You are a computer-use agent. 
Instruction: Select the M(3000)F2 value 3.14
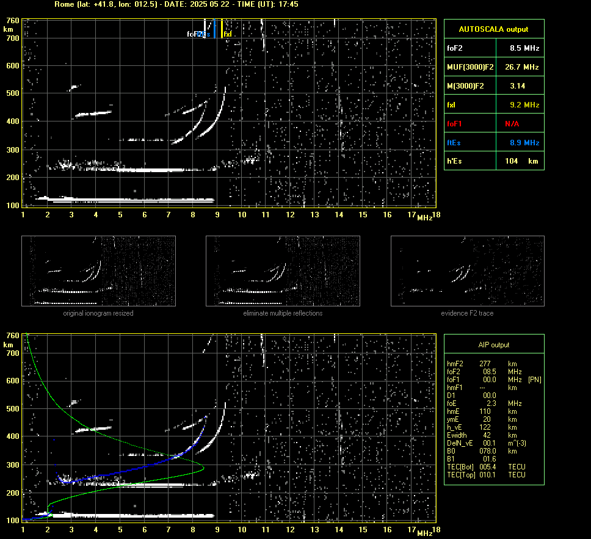point(518,86)
